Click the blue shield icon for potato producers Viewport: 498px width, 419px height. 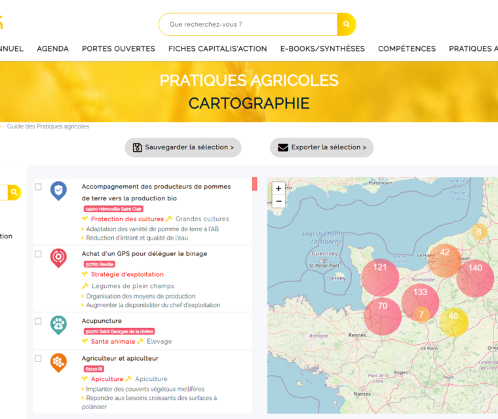click(58, 191)
